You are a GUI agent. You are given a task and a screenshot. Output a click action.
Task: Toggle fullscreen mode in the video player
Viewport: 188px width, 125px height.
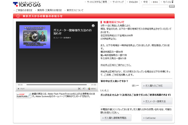point(79,88)
